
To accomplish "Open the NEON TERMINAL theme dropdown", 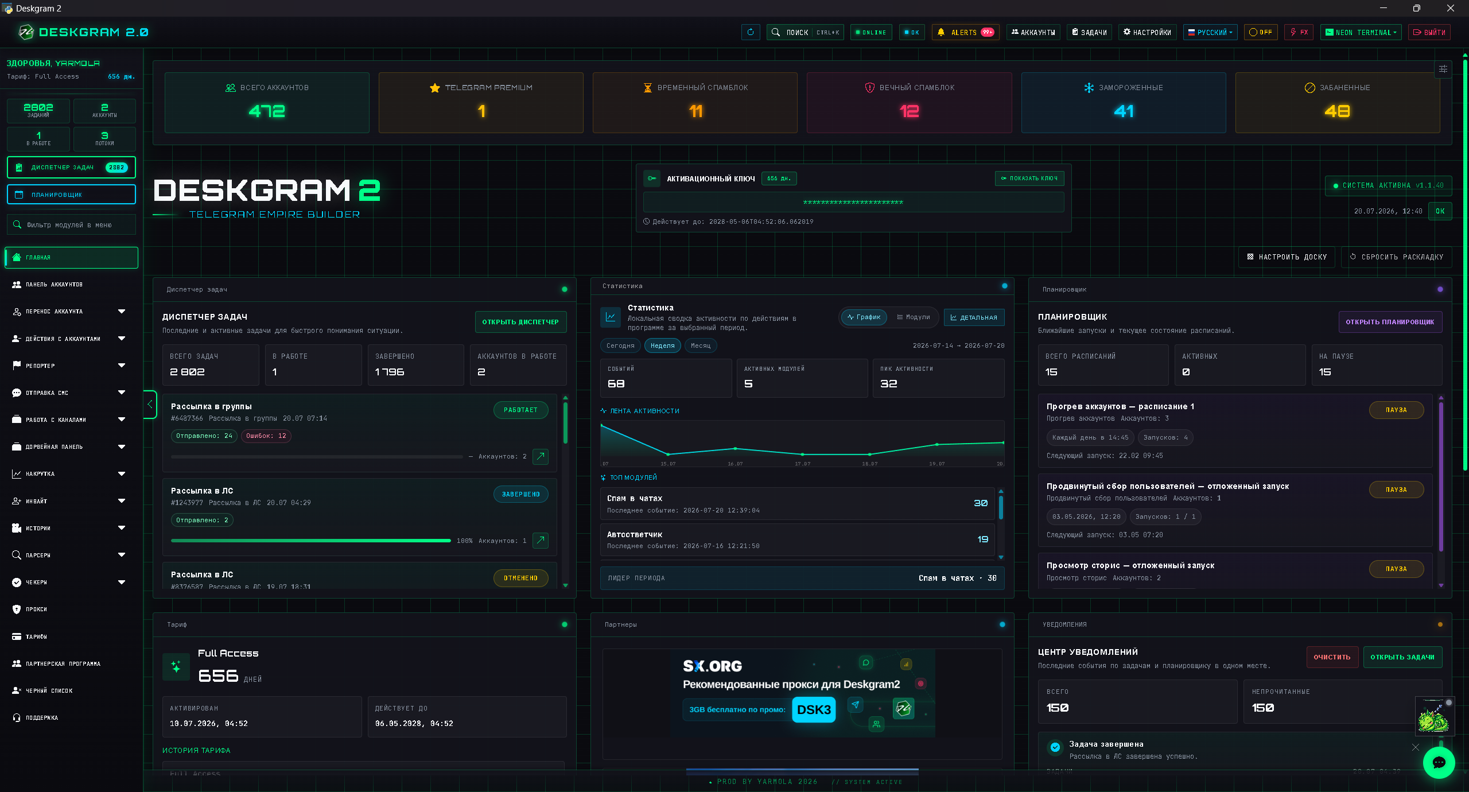I will click(1361, 32).
